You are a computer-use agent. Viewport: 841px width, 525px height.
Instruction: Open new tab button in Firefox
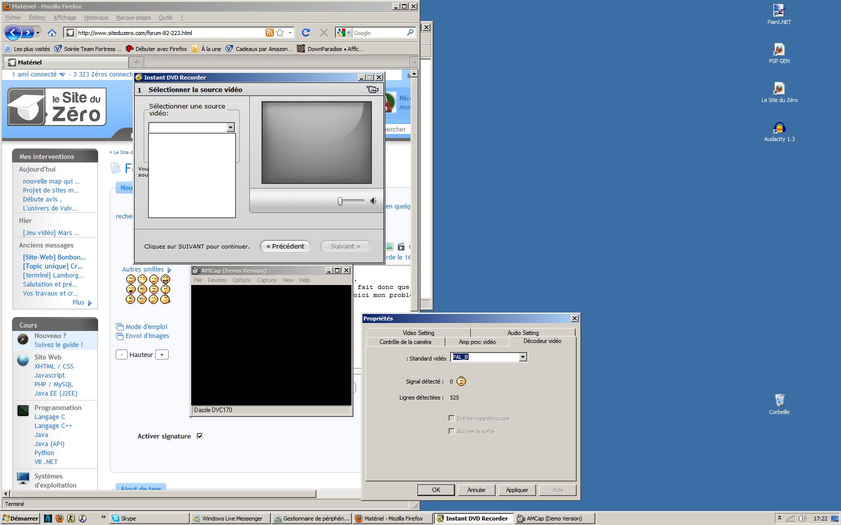click(136, 62)
